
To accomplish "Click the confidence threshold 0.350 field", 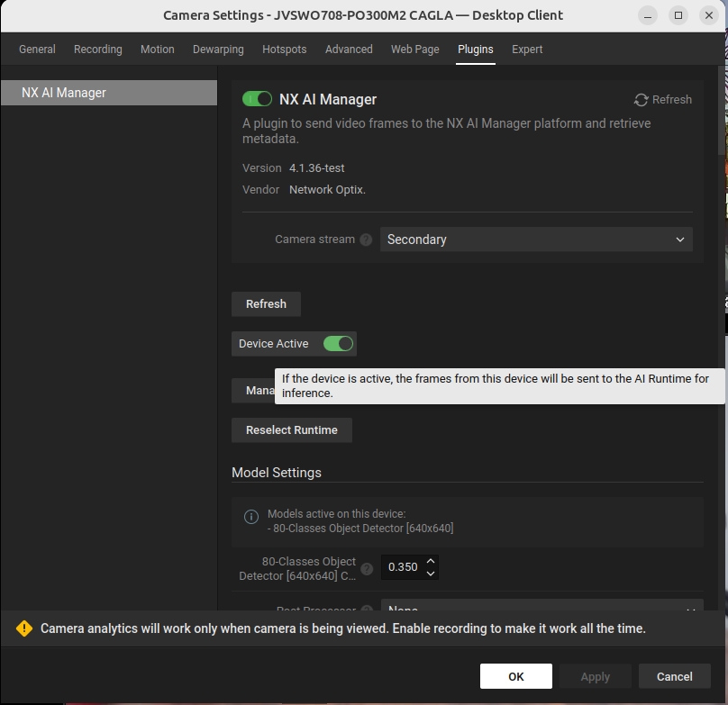I will click(402, 567).
